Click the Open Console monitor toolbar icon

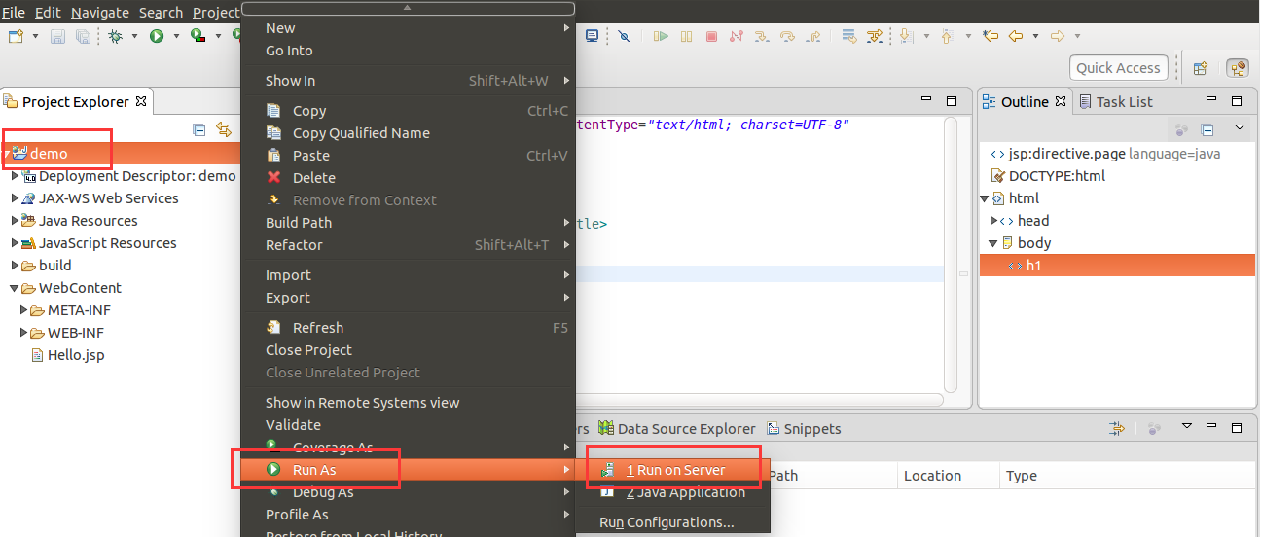click(592, 36)
